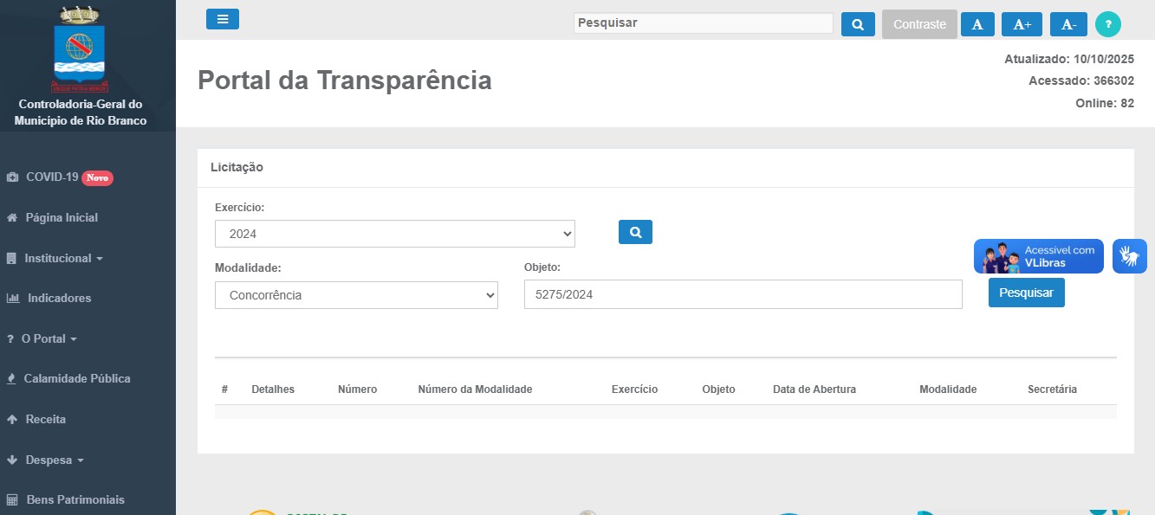Open the Receita sidebar item

[x=45, y=419]
